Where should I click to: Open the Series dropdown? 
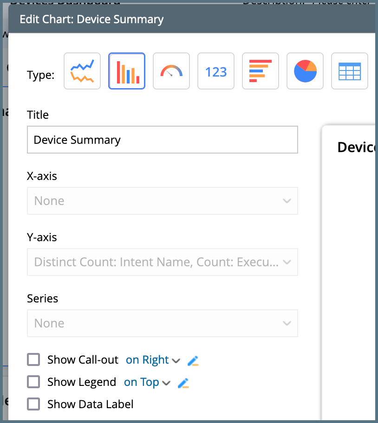click(x=163, y=323)
